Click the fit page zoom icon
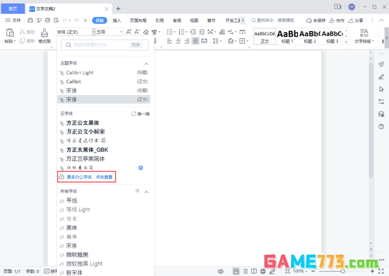 coord(287,272)
